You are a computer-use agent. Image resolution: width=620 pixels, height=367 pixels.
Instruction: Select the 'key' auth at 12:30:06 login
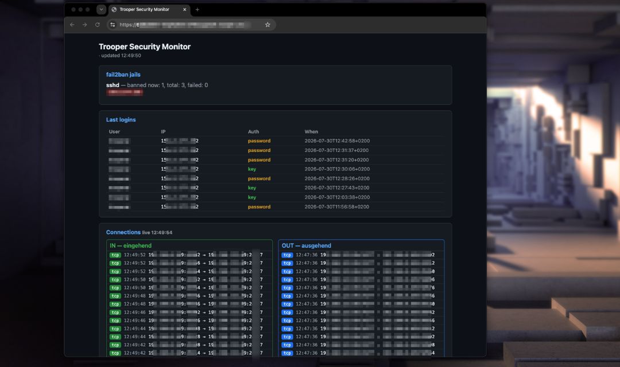pos(252,169)
